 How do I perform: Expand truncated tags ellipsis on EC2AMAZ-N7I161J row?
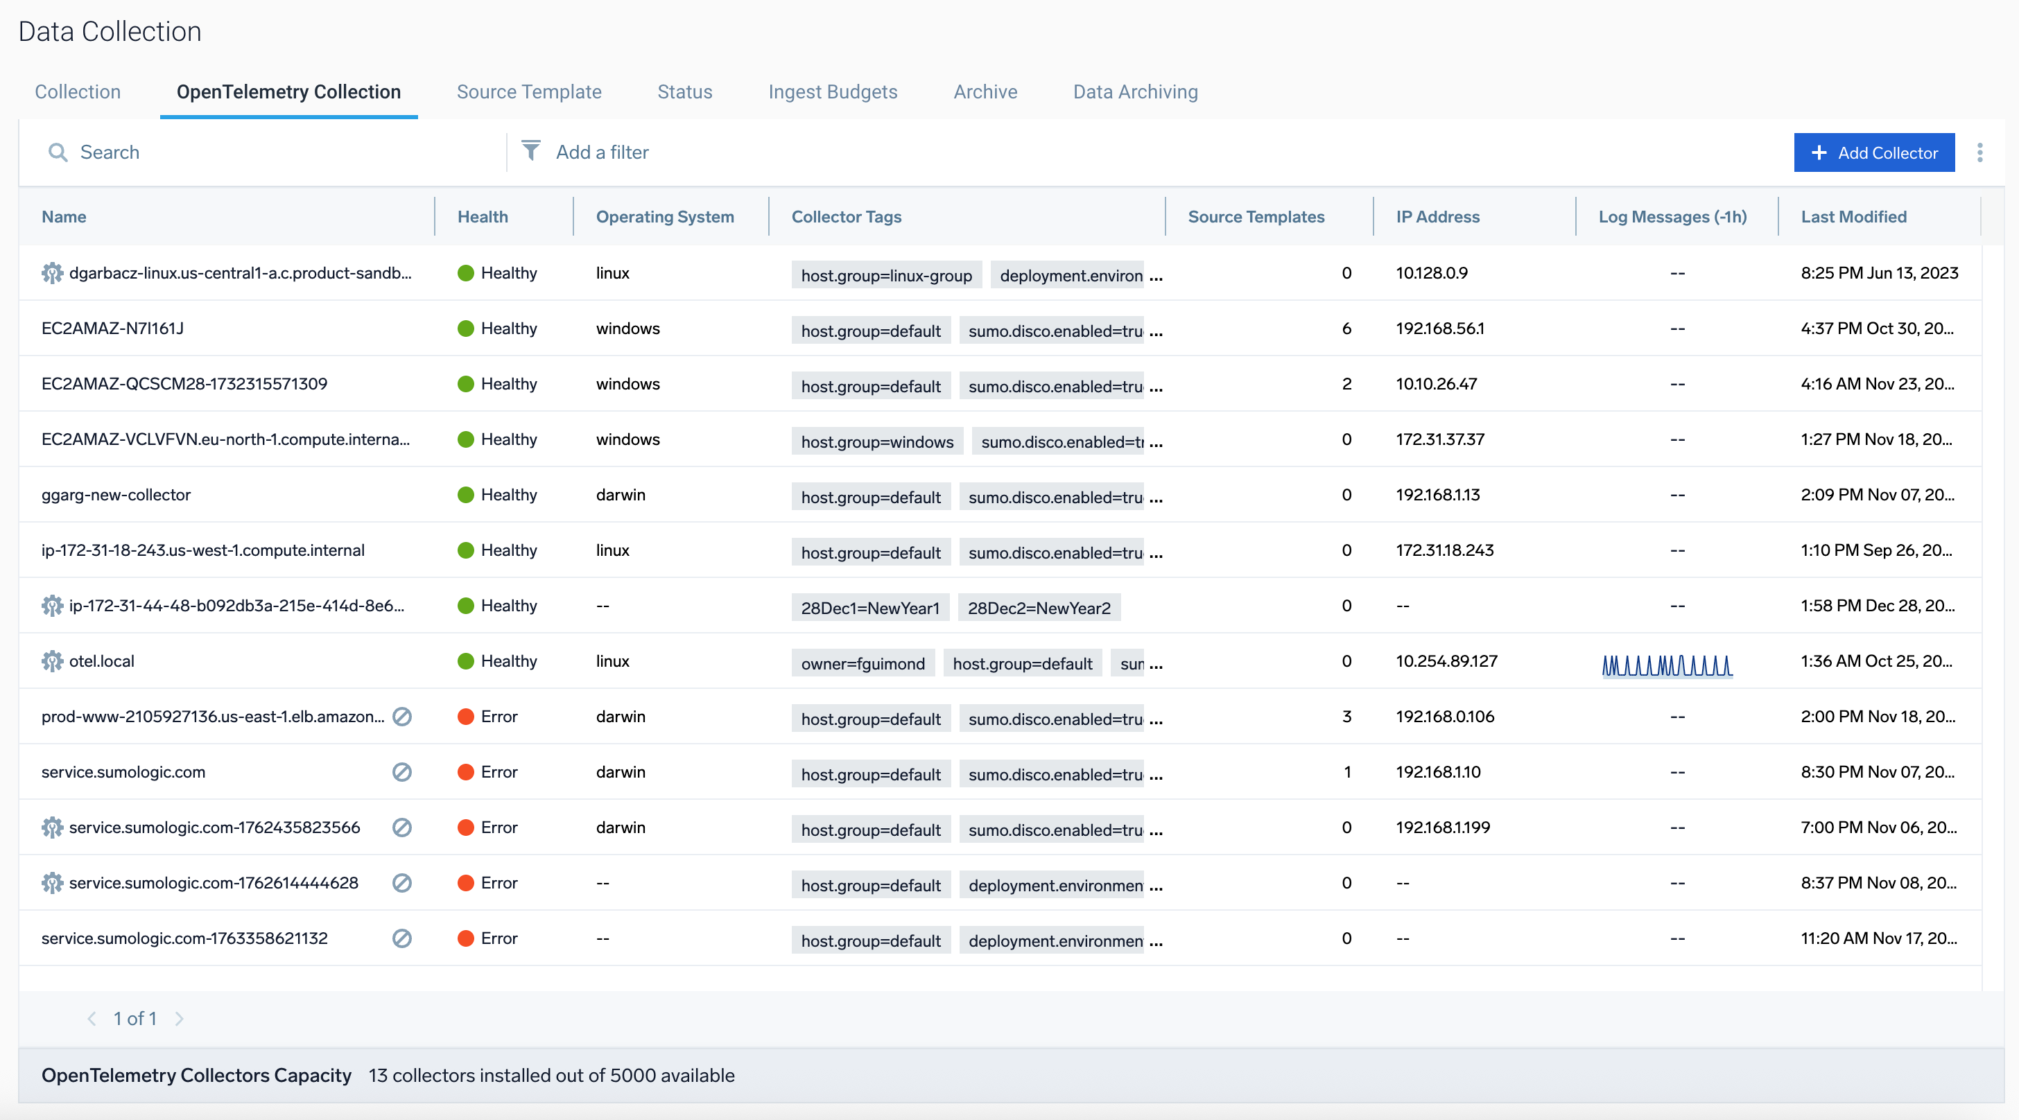coord(1156,332)
